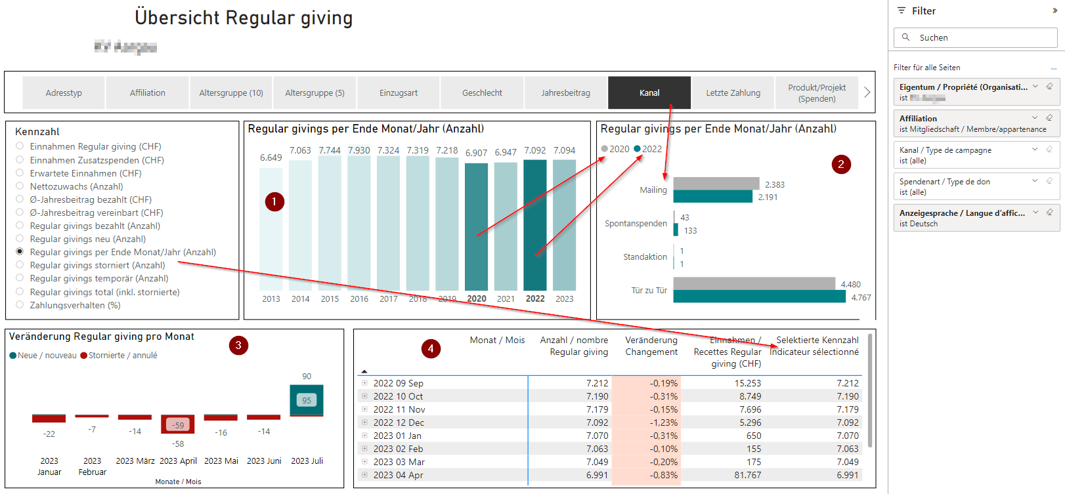Clear the Eigentum / Propriété filter with eraser
This screenshot has height=494, width=1065.
tap(1049, 86)
